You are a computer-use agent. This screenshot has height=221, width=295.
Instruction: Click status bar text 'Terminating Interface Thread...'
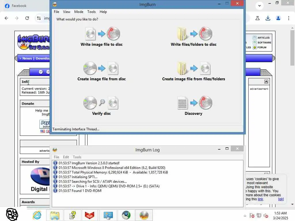coord(76,129)
